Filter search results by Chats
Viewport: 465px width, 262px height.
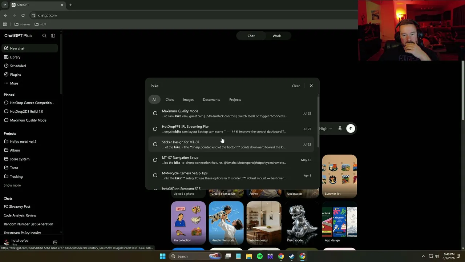point(170,100)
